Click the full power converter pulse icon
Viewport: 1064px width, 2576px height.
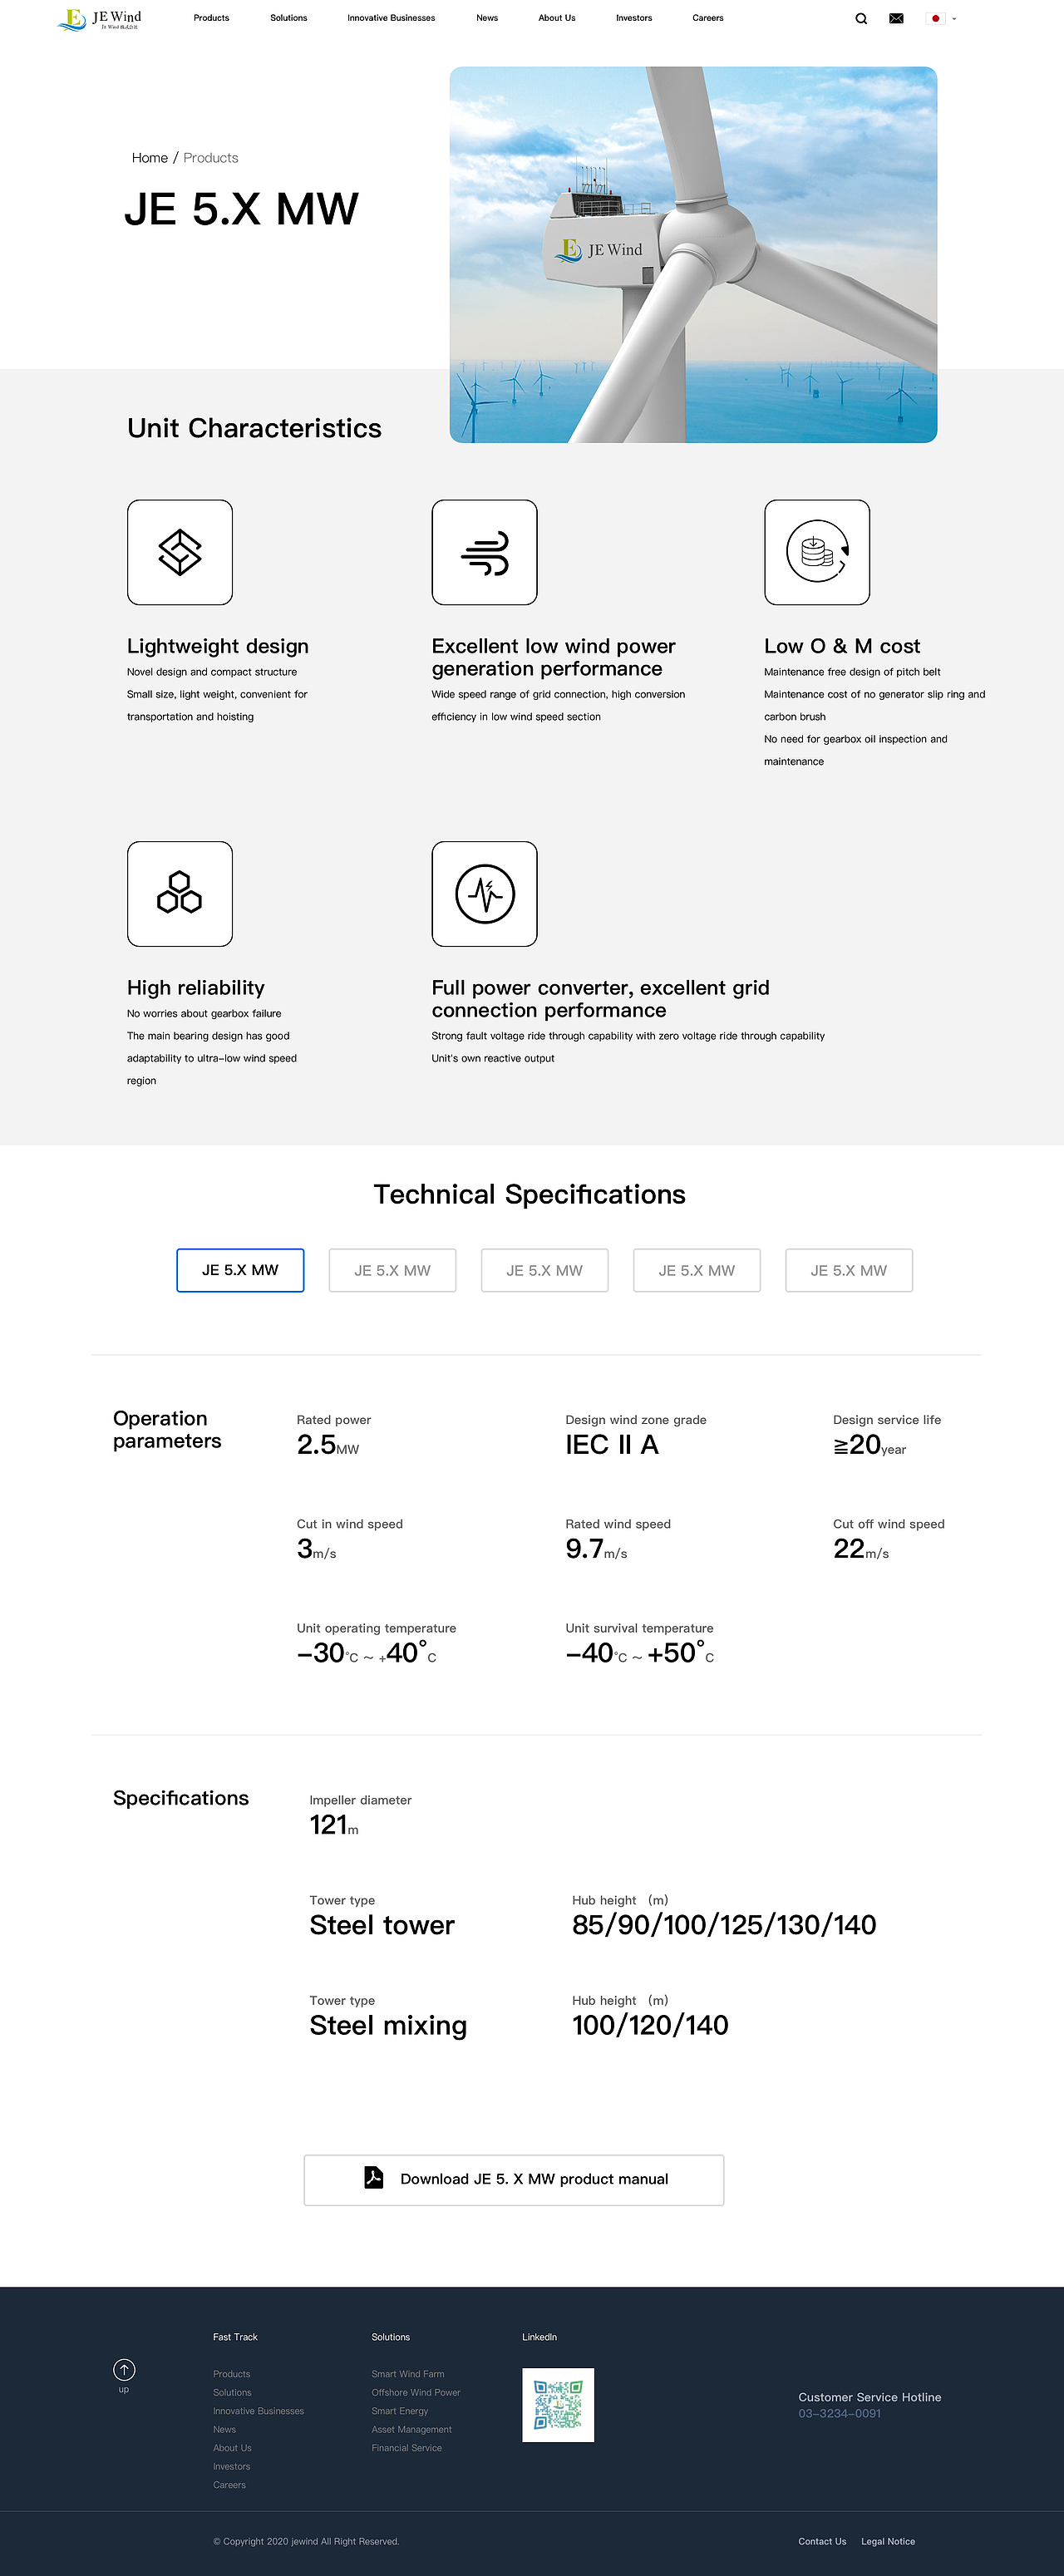(x=484, y=893)
